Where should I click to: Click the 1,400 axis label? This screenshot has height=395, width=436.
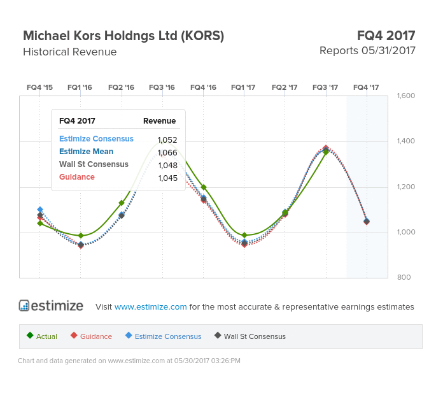(406, 141)
